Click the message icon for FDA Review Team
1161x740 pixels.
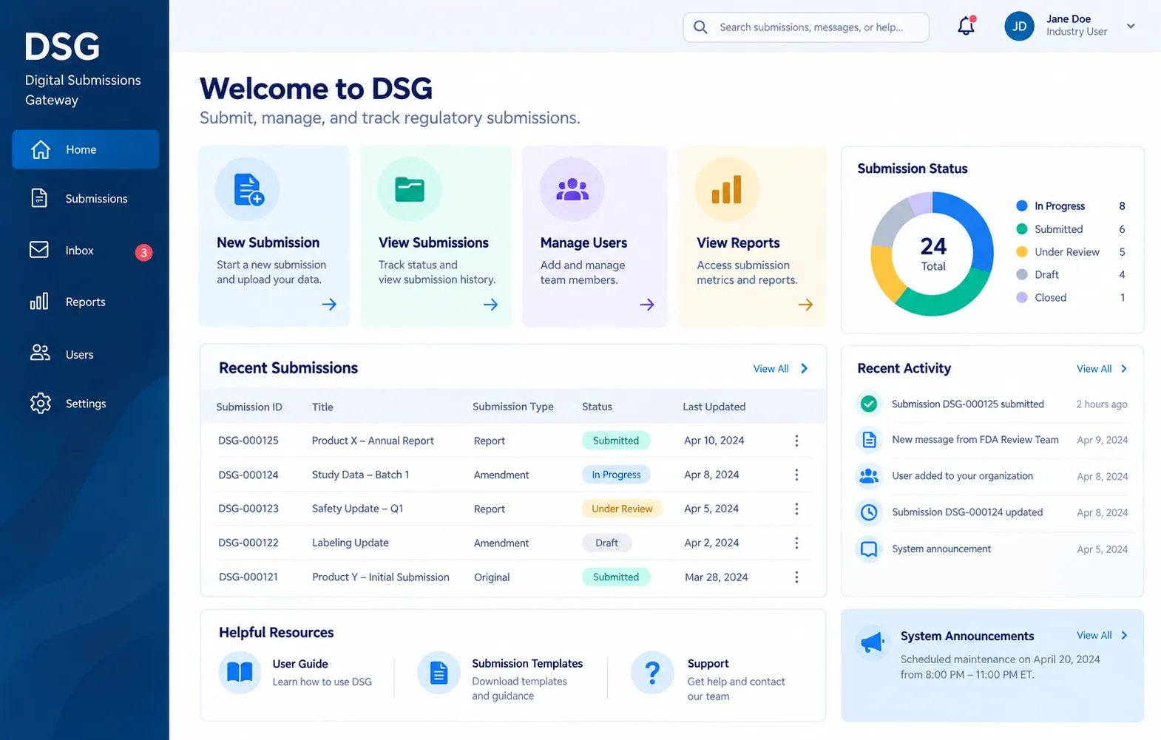tap(870, 440)
